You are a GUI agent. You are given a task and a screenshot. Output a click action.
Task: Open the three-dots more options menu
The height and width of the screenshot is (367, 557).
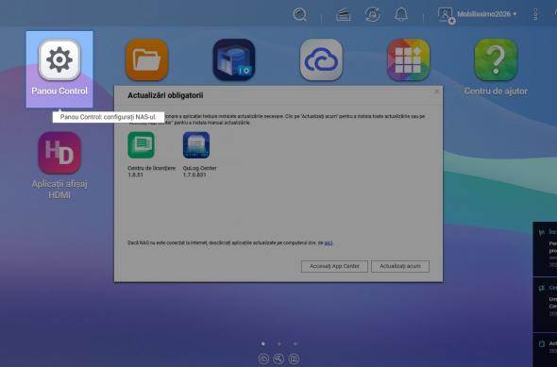tap(535, 14)
